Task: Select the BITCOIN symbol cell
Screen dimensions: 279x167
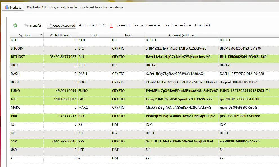Action: point(26,50)
